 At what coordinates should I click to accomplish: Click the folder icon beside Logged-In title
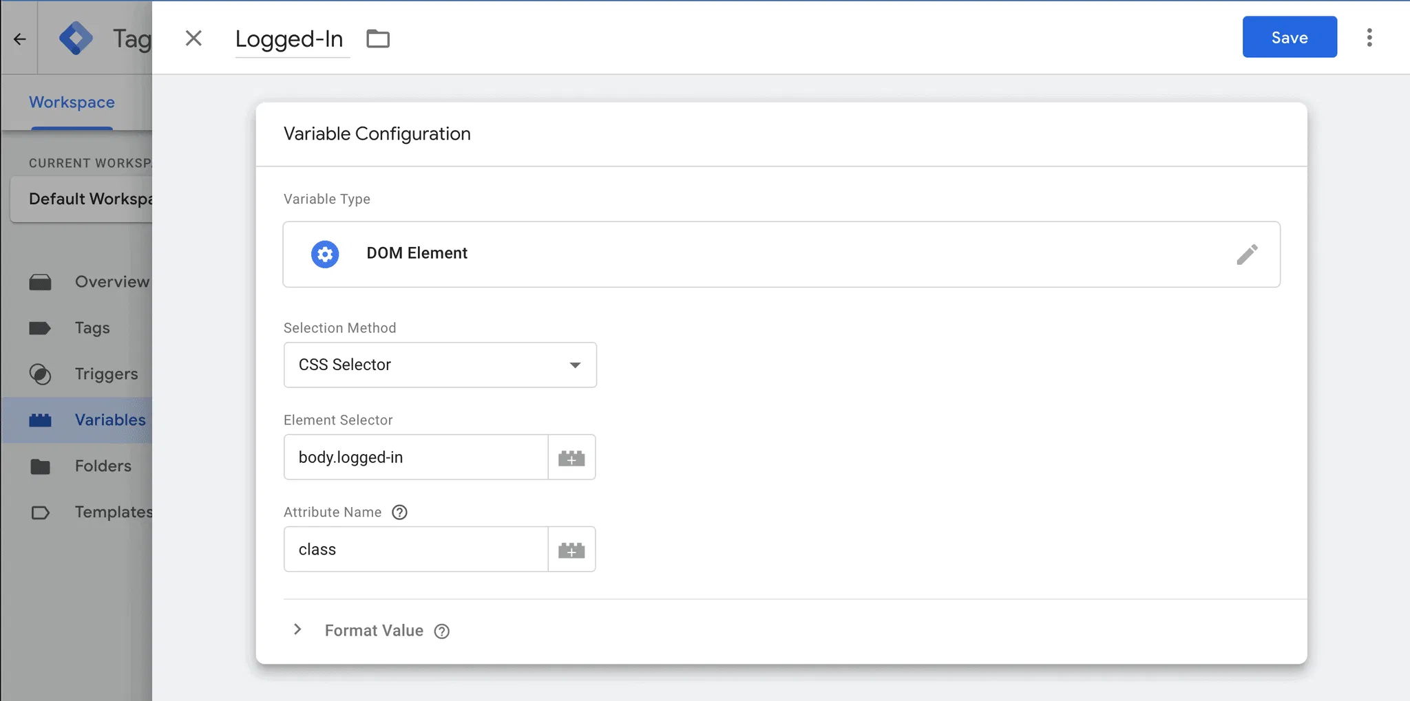coord(378,39)
